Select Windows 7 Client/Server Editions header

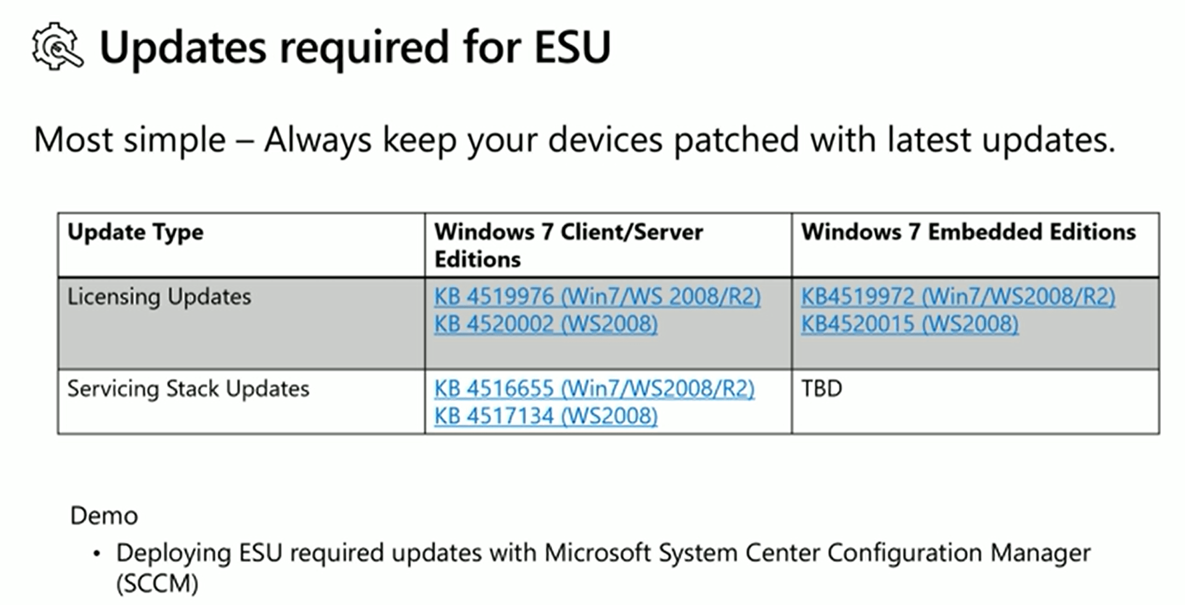pos(568,245)
